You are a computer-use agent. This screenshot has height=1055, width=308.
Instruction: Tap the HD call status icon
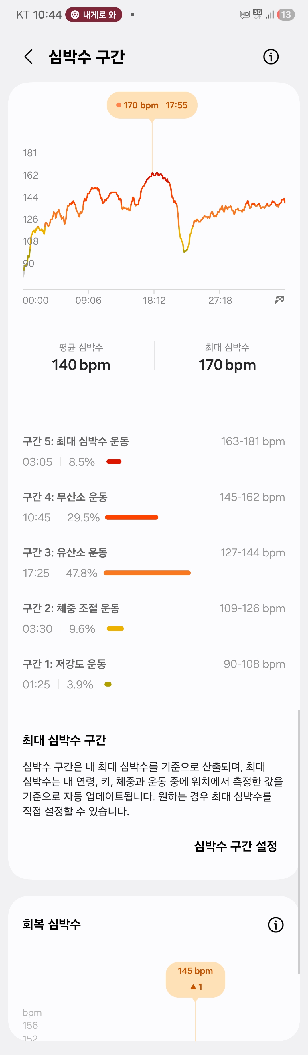pos(245,15)
